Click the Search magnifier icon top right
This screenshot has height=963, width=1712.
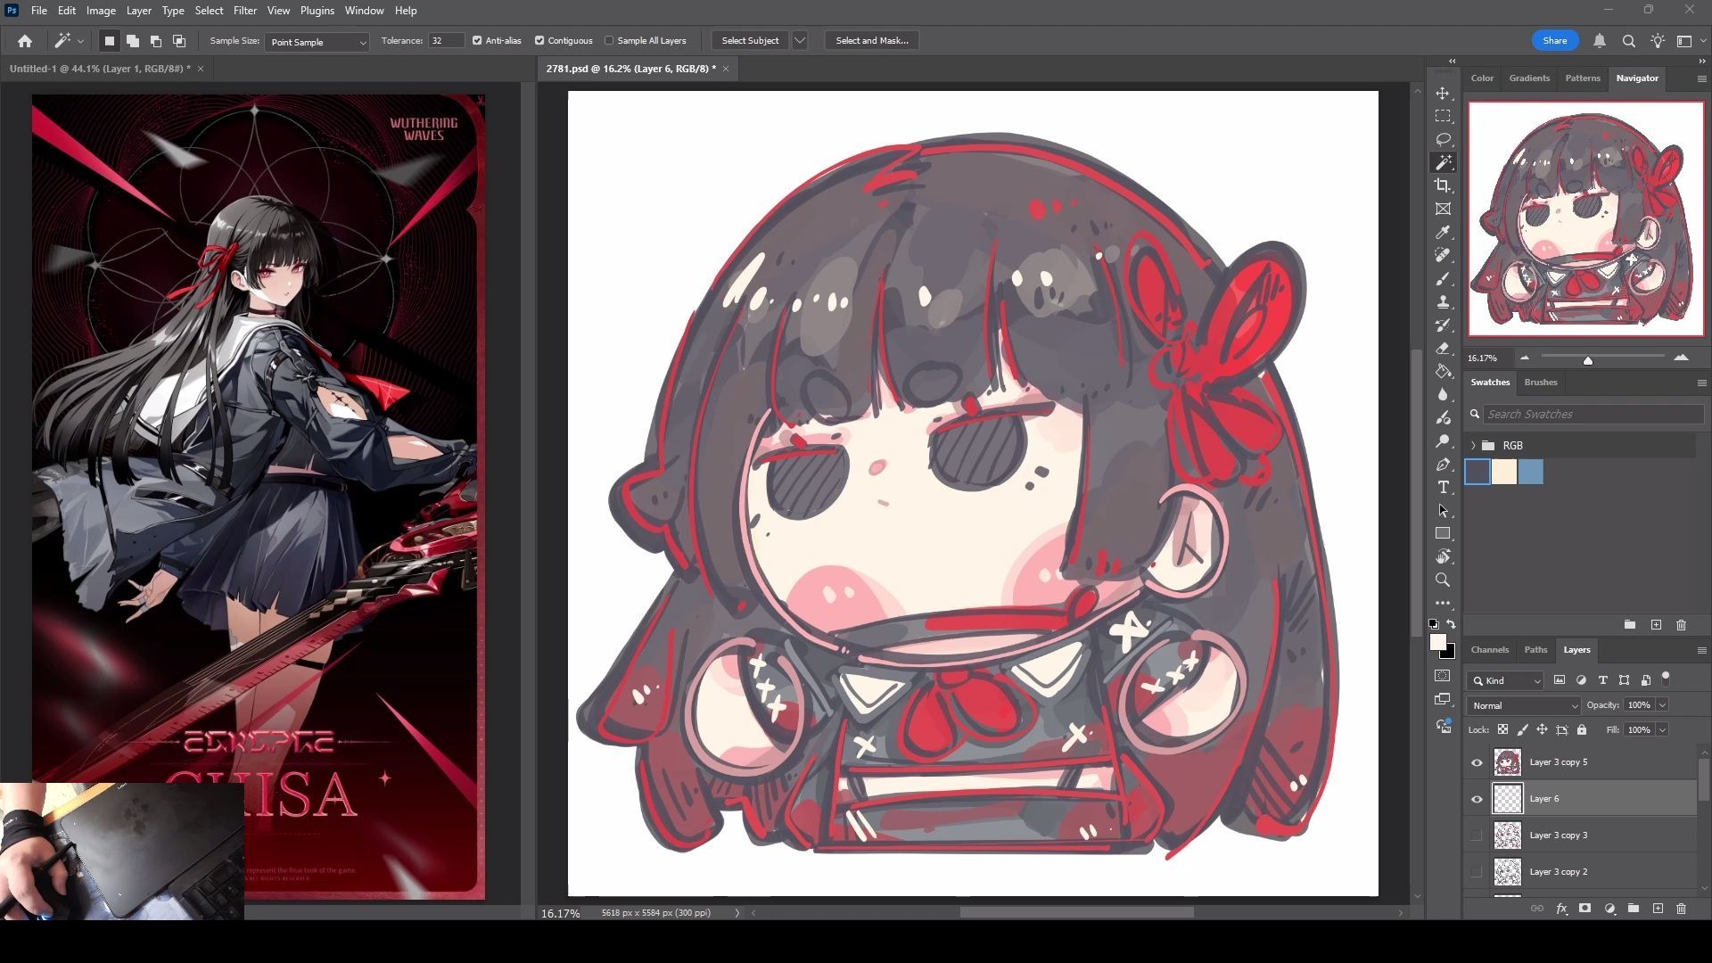[x=1628, y=41]
